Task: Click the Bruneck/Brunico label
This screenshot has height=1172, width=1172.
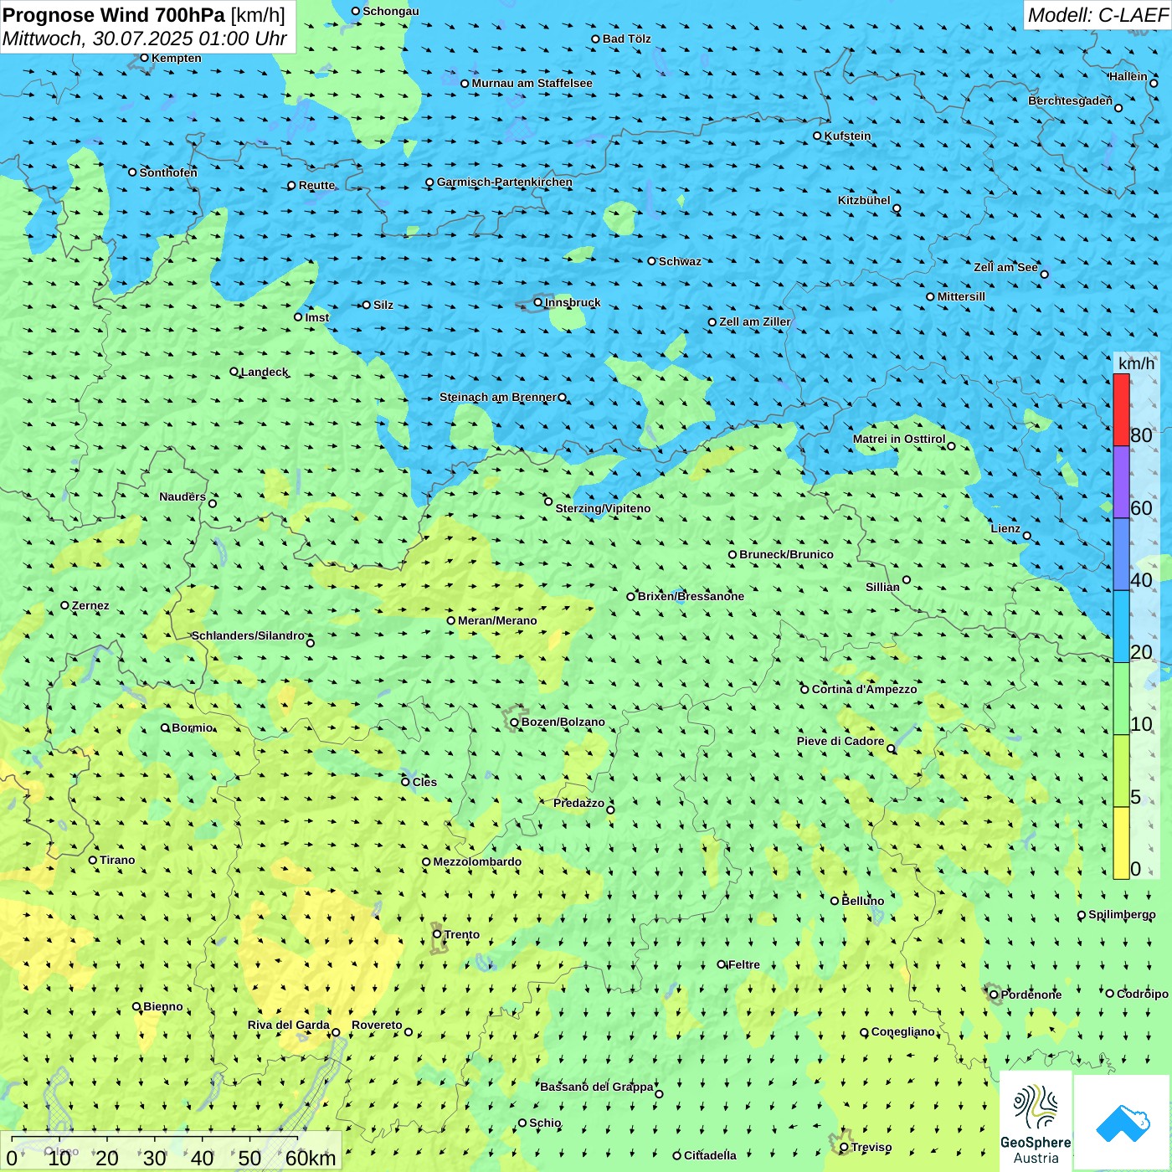Action: tap(786, 554)
